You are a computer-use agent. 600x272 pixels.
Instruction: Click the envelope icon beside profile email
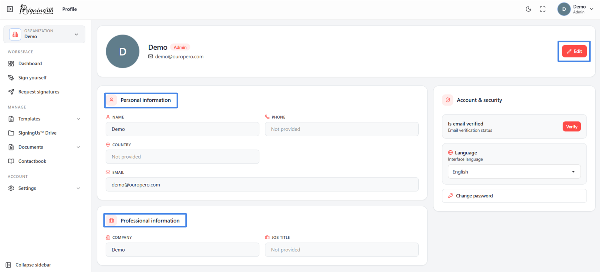[x=151, y=57]
